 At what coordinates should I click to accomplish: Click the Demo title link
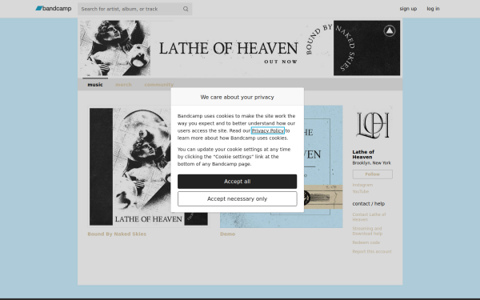point(227,234)
